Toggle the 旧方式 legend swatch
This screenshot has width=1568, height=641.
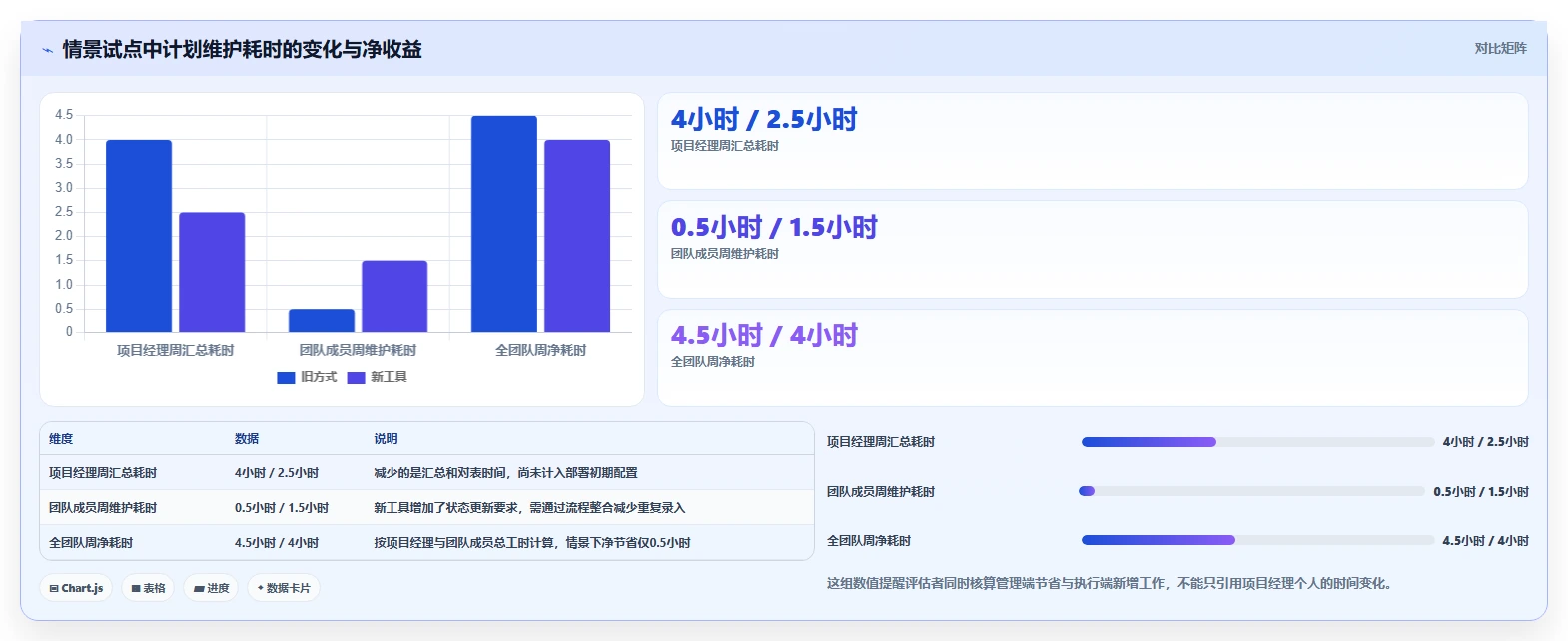click(286, 377)
